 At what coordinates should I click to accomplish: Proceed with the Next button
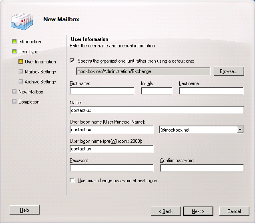[198, 211]
